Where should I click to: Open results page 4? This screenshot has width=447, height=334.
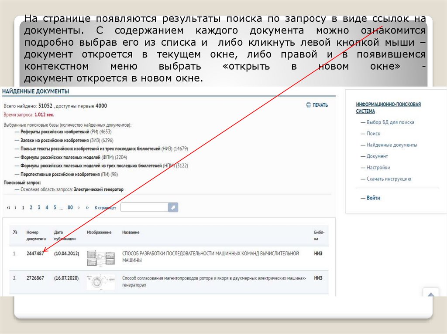pos(47,208)
